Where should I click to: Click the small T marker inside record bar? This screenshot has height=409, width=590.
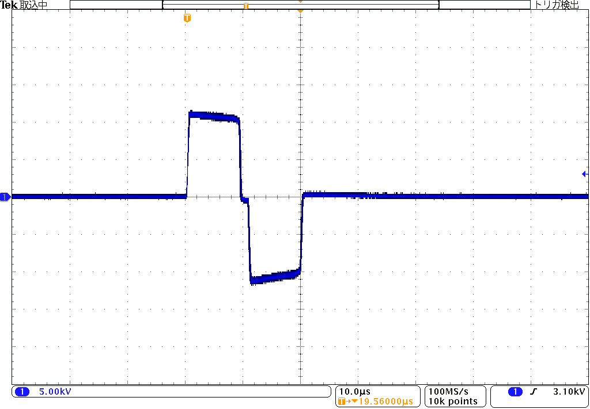tap(246, 6)
